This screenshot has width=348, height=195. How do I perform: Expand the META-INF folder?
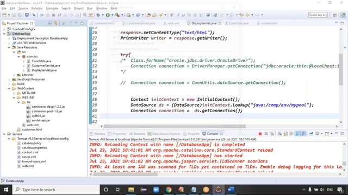14,93
